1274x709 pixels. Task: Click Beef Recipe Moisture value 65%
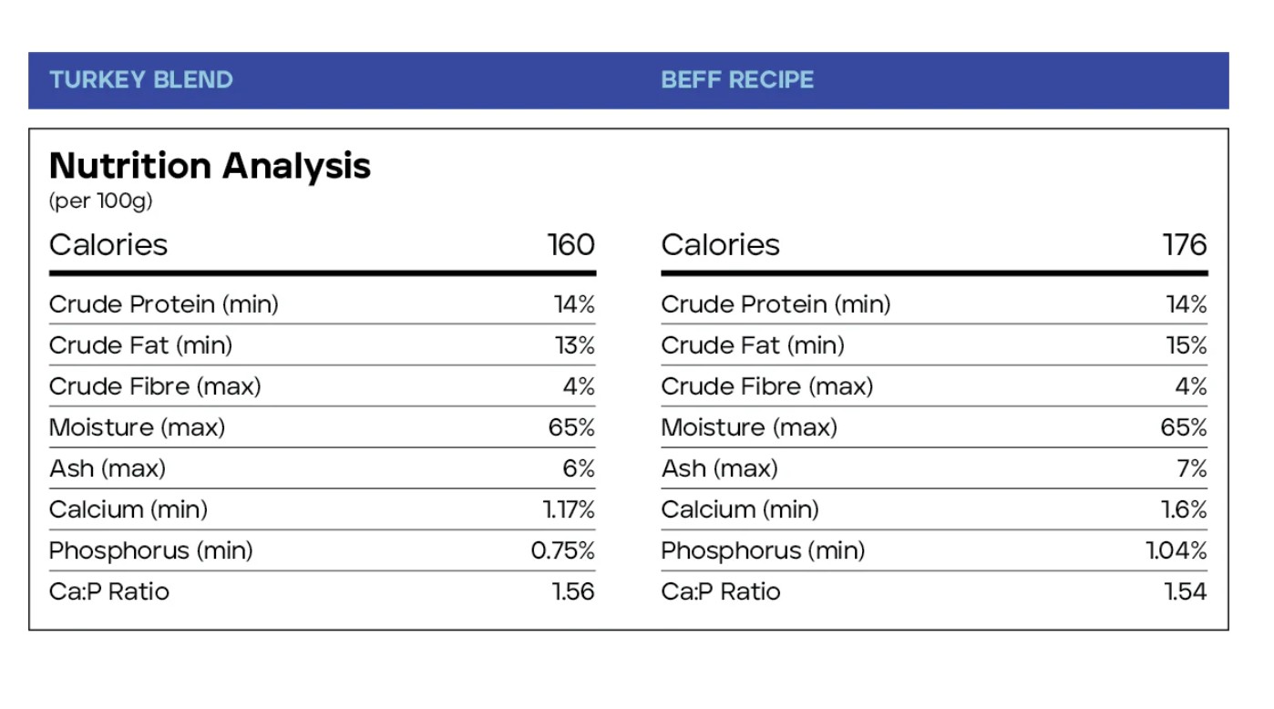[x=1184, y=427]
